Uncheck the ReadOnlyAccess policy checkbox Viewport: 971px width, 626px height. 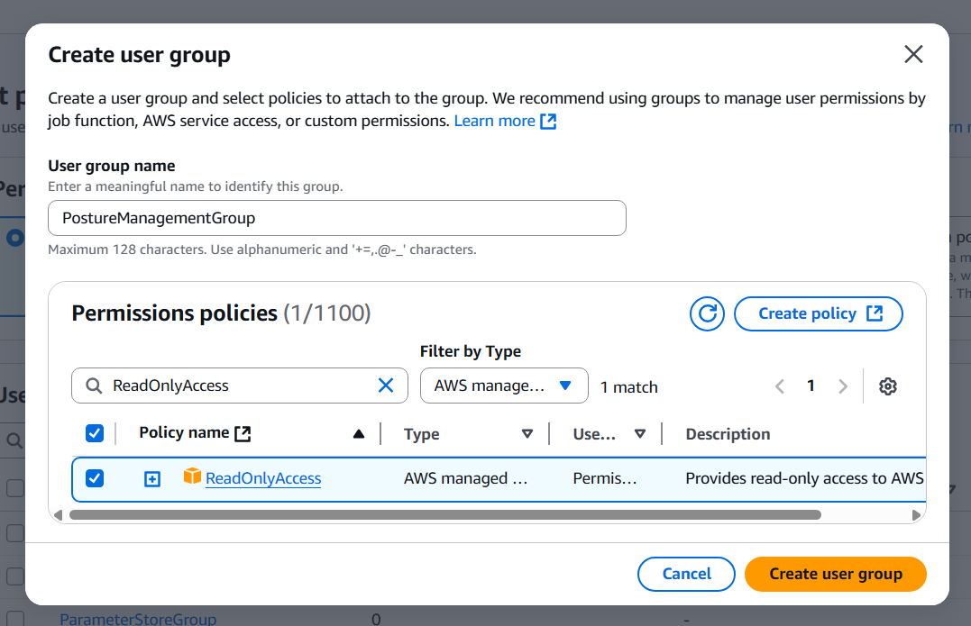tap(95, 478)
